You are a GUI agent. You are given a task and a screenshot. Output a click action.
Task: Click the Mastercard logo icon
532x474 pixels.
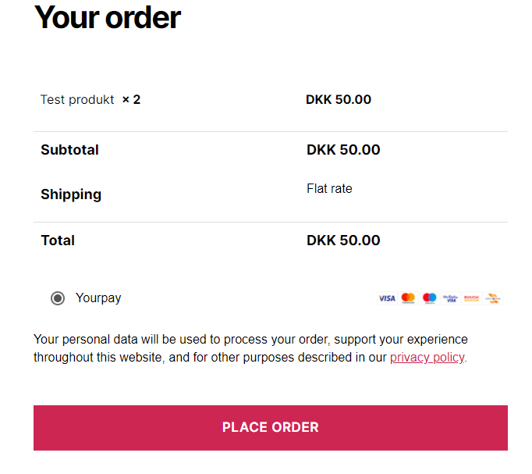point(408,298)
